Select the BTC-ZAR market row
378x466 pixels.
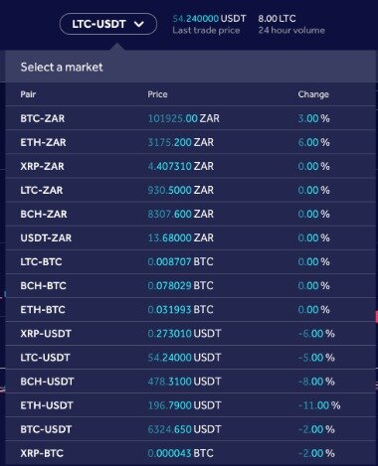190,118
